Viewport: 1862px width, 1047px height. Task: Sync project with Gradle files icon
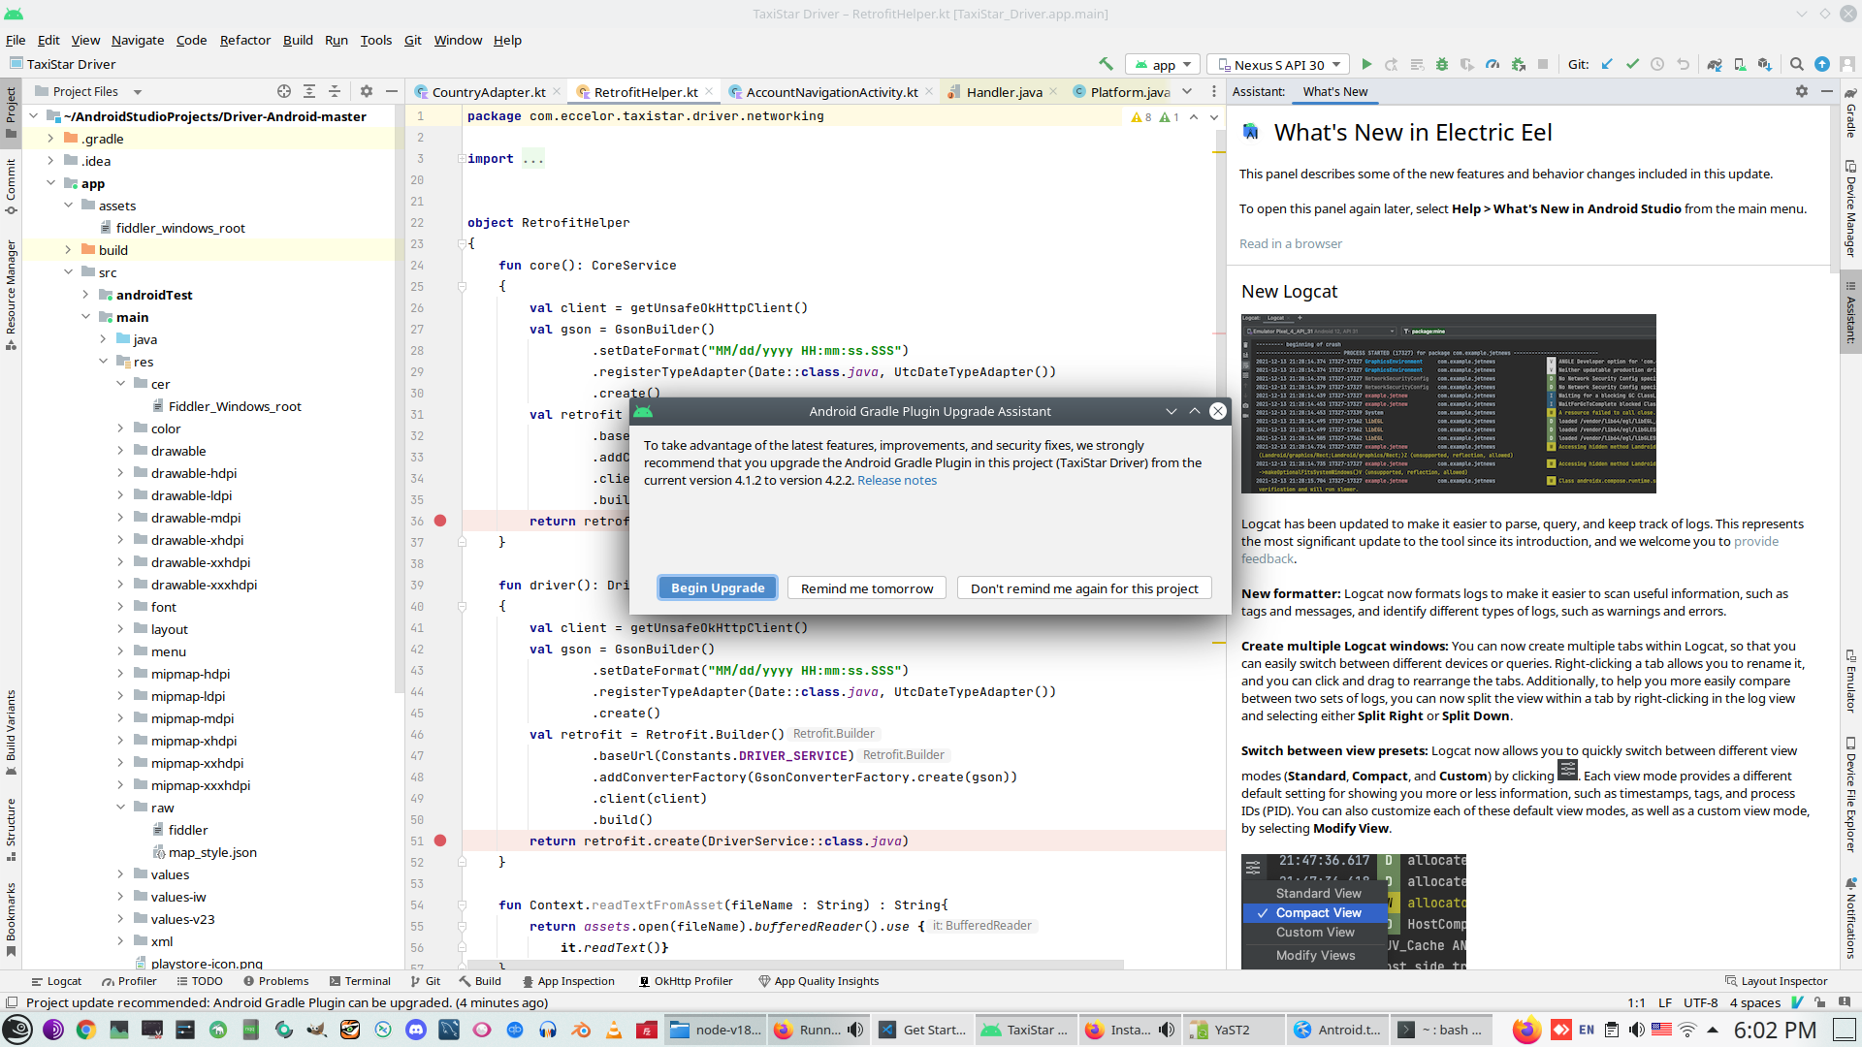click(1715, 64)
